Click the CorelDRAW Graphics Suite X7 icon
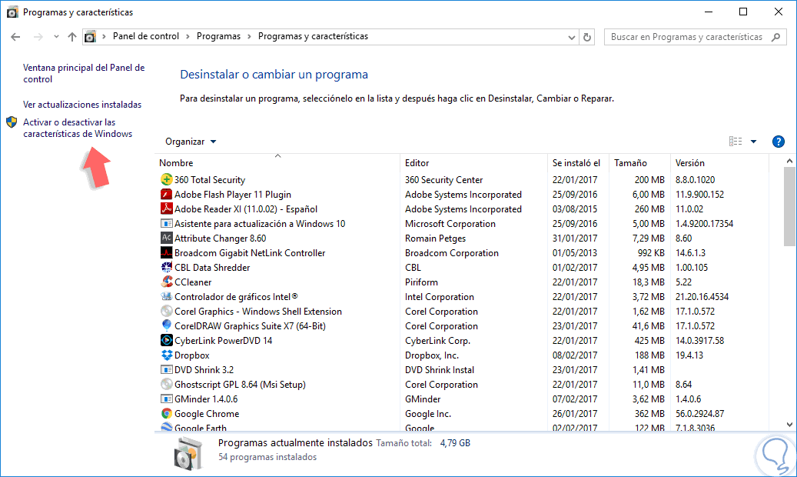 pyautogui.click(x=166, y=325)
